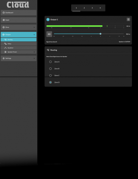The width and height of the screenshot is (138, 179).
Task: Open the Equalizer submenu item
Action: 19,48
